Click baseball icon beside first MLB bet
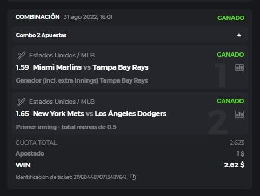The height and width of the screenshot is (196, 260). click(x=22, y=55)
